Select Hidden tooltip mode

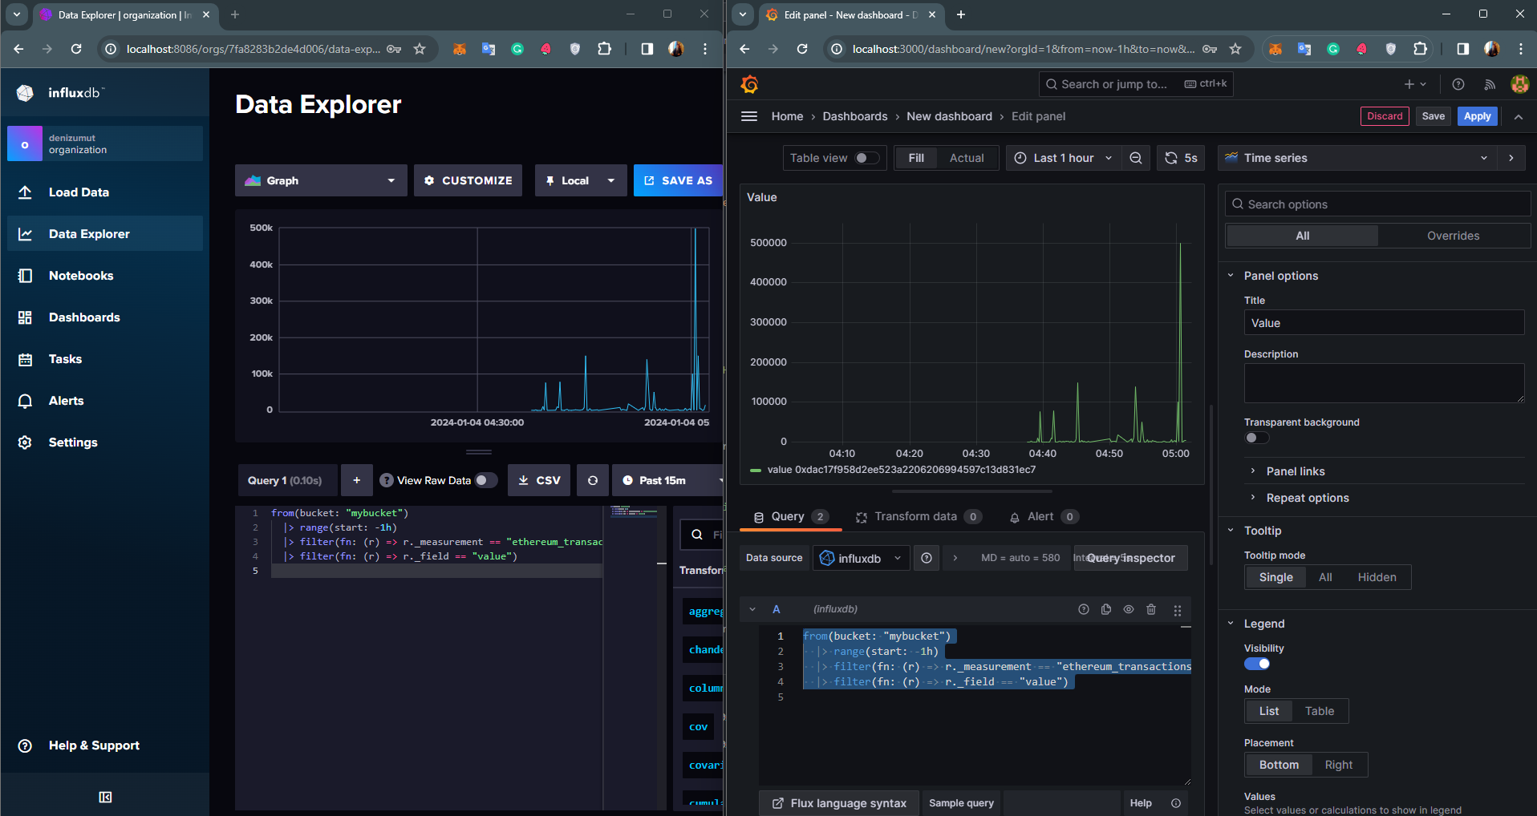point(1377,577)
